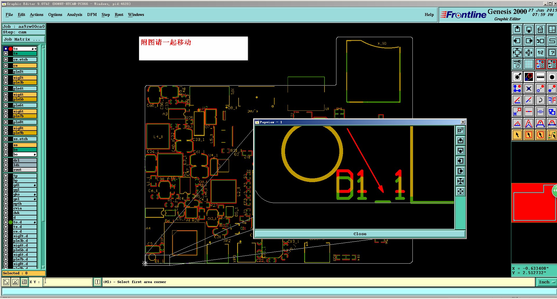Click the zoom out icon in main toolbar
The image size is (557, 299).
tap(529, 52)
